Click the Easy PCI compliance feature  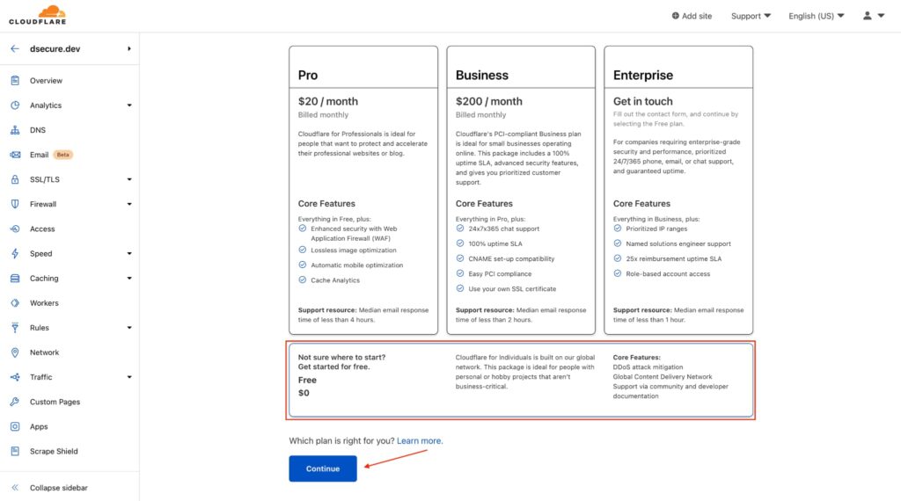[x=500, y=273]
